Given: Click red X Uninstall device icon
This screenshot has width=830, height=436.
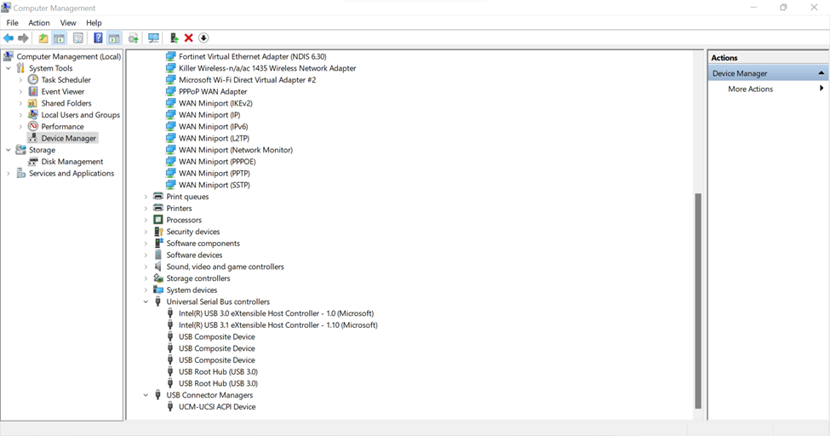Looking at the screenshot, I should tap(188, 38).
